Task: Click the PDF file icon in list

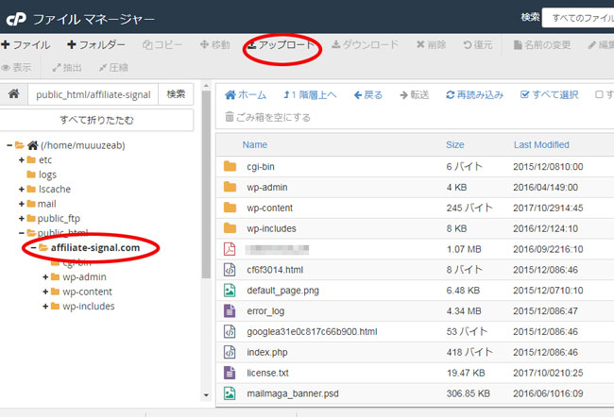Action: click(x=230, y=249)
